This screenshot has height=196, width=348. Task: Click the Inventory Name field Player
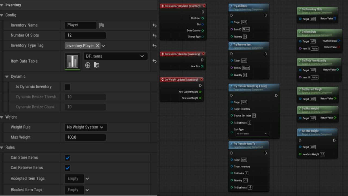tap(80, 25)
